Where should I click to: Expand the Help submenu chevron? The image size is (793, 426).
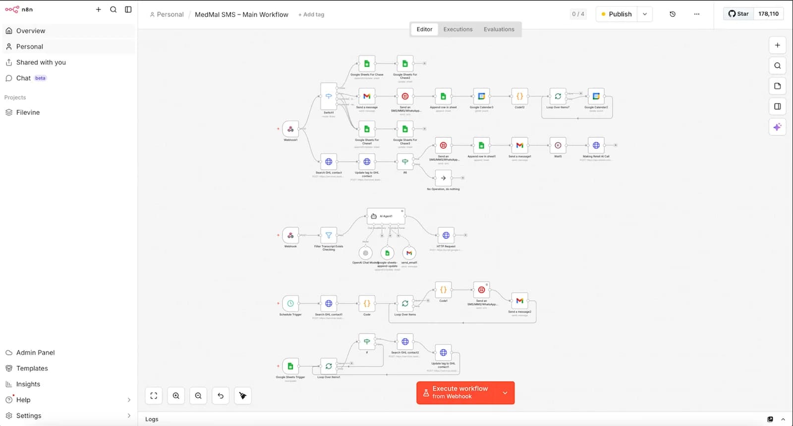(129, 400)
